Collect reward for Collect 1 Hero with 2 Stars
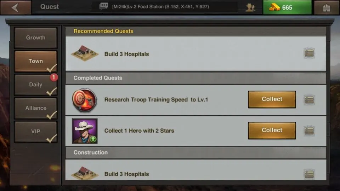The image size is (340, 191). pos(272,131)
